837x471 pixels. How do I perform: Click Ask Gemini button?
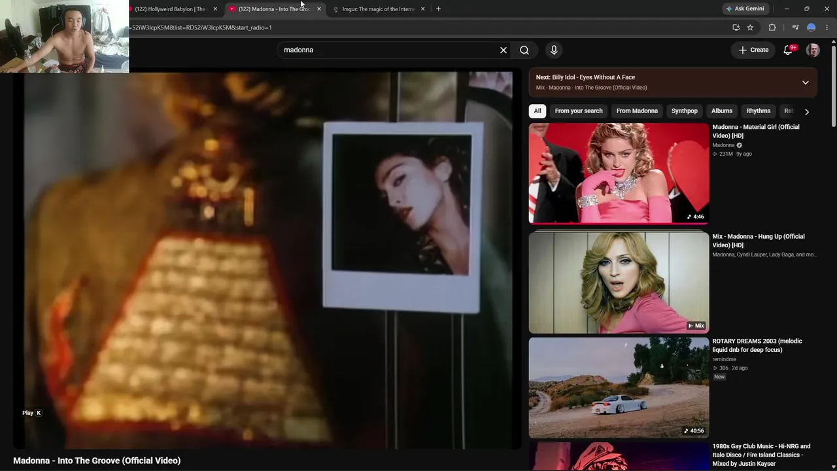point(745,9)
